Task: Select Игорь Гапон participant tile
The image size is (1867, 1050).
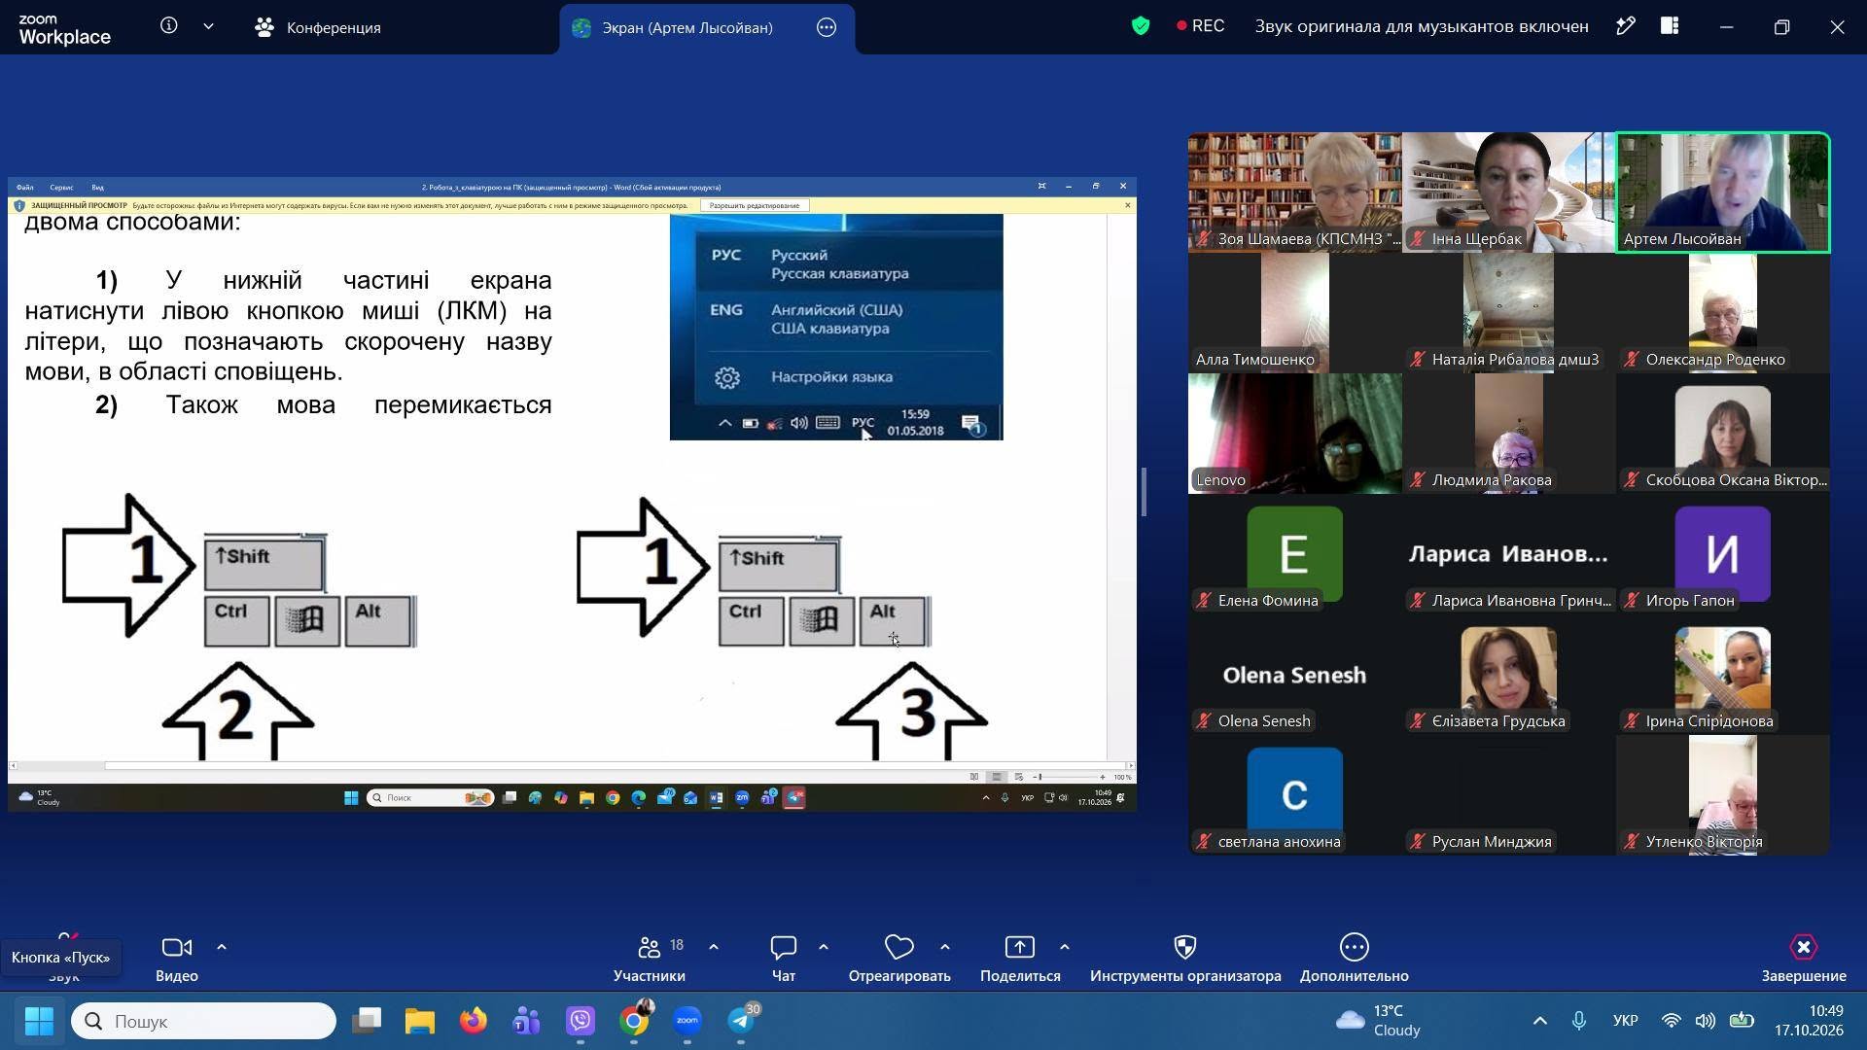Action: point(1723,554)
